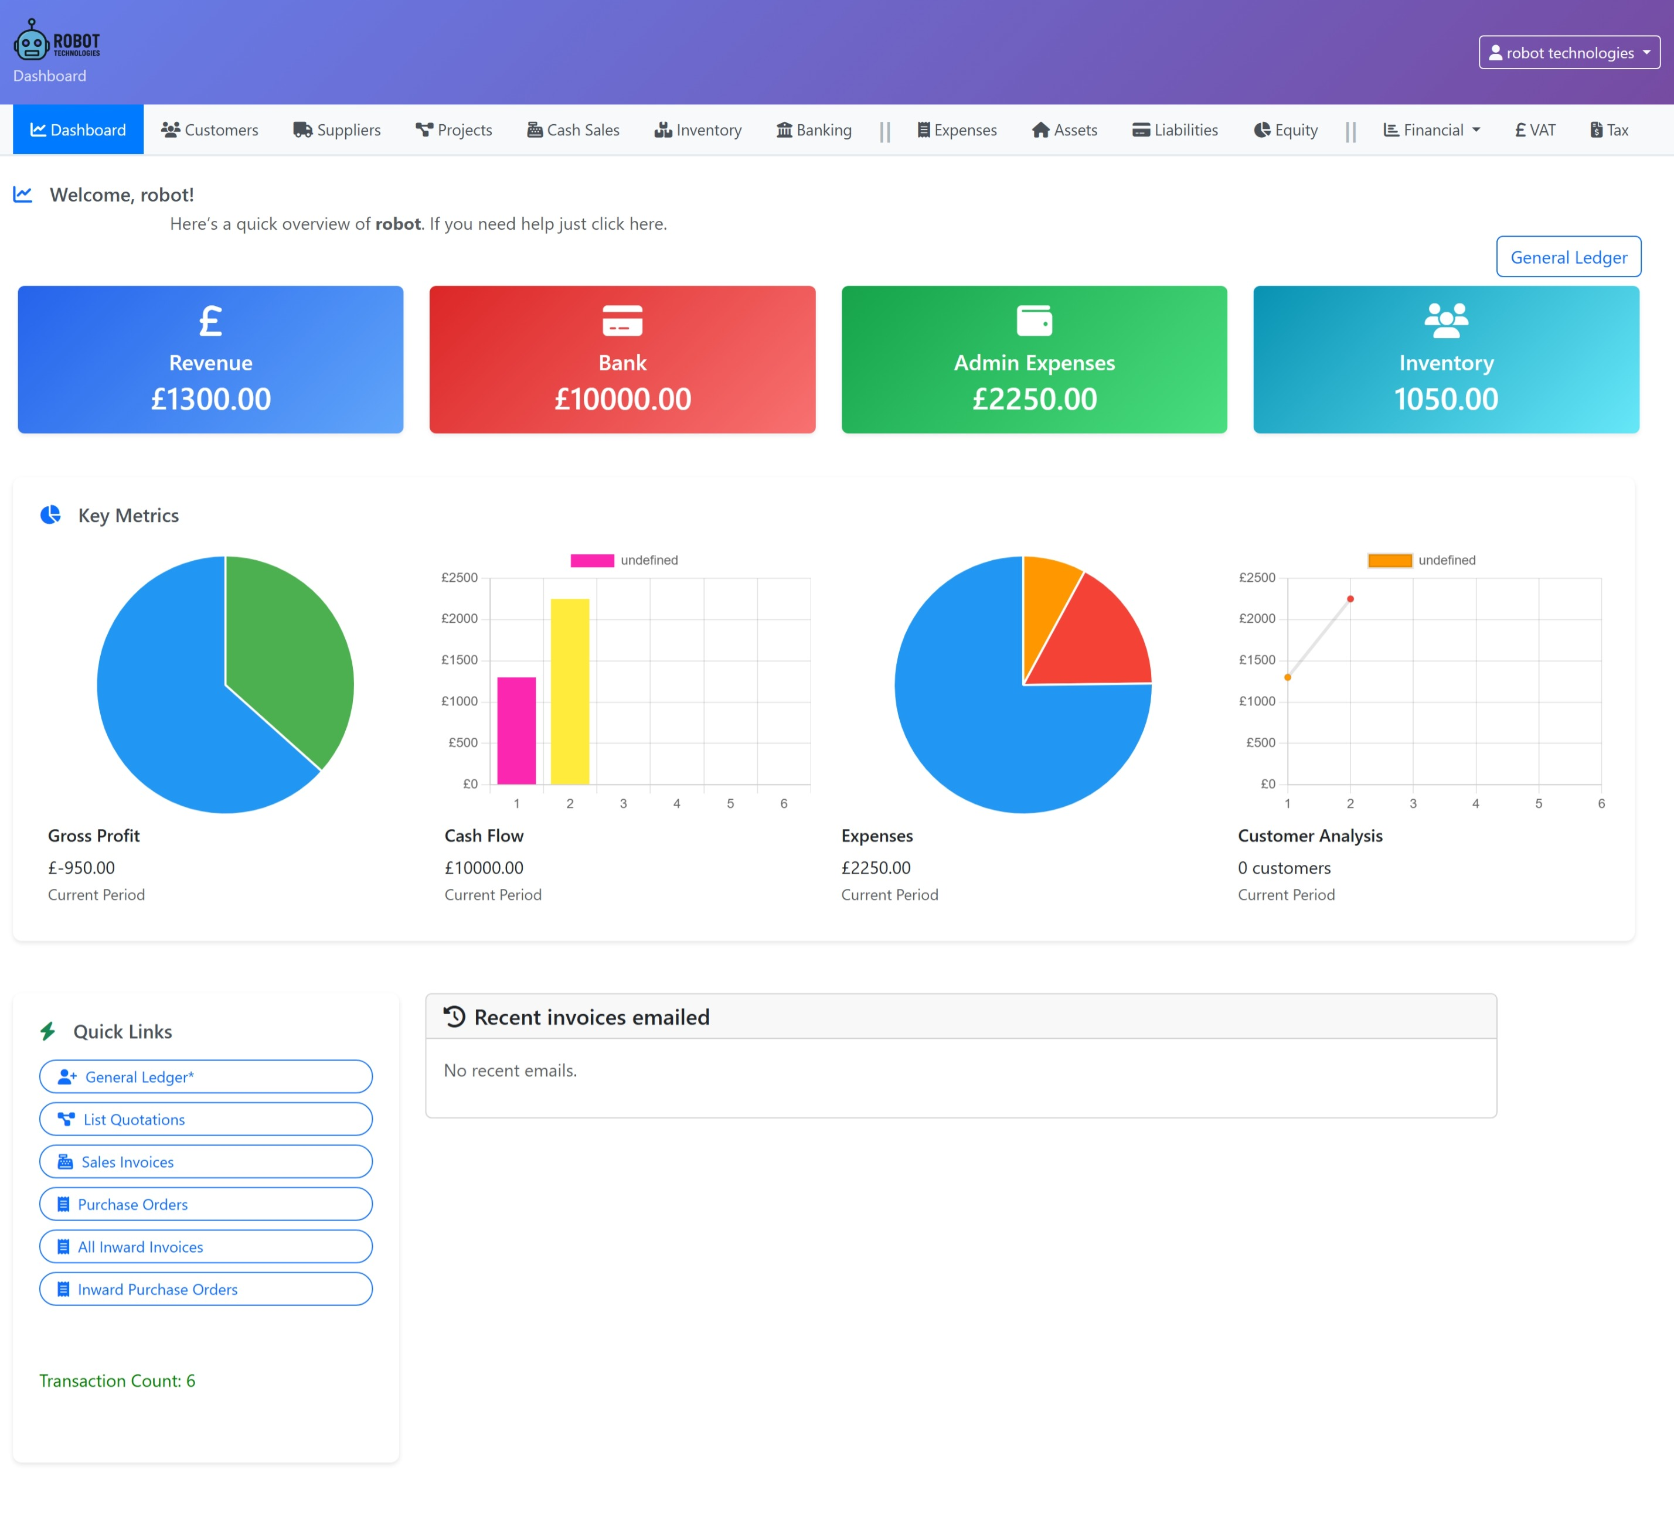Viewport: 1674px width, 1514px height.
Task: Open the Sales Invoices quick link
Action: 206,1161
